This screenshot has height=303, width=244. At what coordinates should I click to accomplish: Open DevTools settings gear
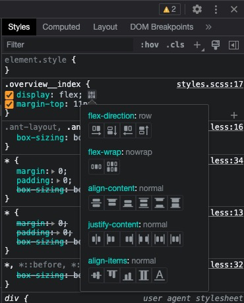coord(197,9)
